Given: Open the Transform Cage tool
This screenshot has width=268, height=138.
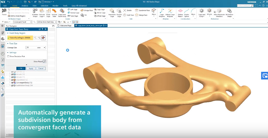Looking at the screenshot, I should tap(112, 12).
